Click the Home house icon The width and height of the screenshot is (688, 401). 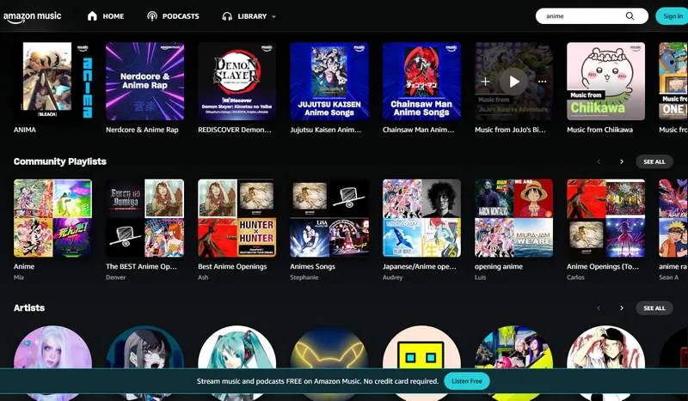(x=92, y=16)
